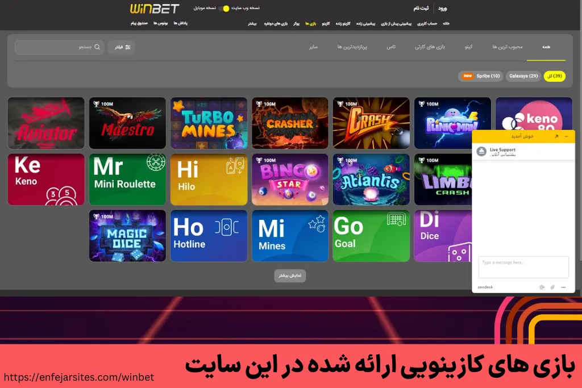Open the ورود login link
The image size is (582, 388).
point(442,9)
